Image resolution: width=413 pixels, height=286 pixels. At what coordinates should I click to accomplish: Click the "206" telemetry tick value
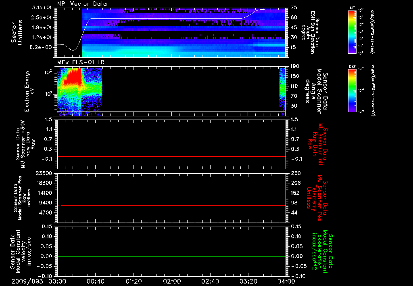295,183
